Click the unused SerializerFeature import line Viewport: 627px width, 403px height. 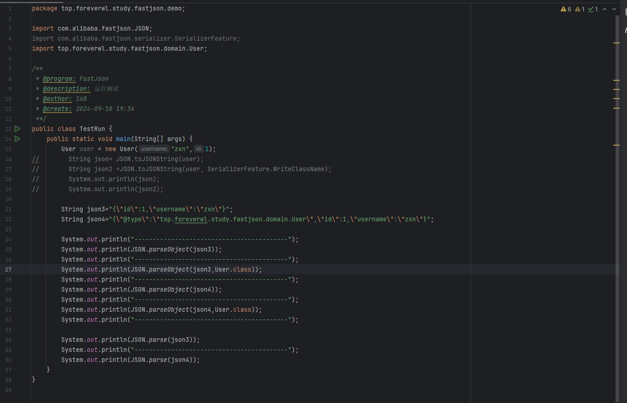coord(136,39)
